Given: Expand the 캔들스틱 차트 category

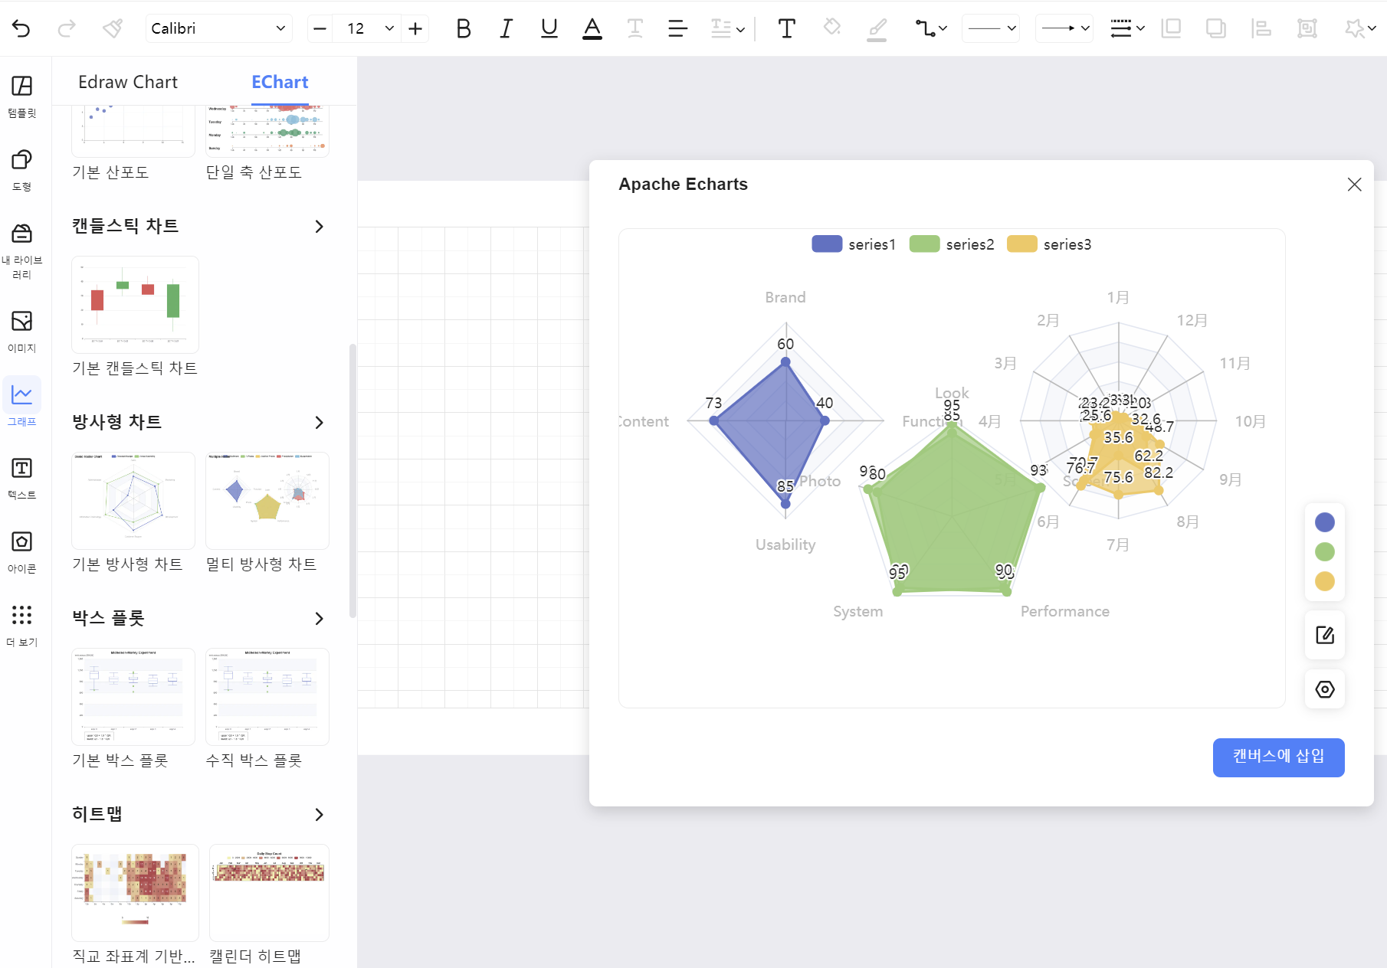Looking at the screenshot, I should [x=320, y=227].
